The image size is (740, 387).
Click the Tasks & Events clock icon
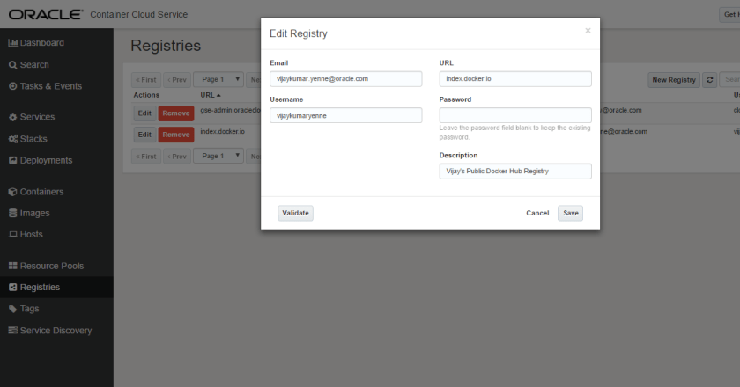[x=13, y=86]
